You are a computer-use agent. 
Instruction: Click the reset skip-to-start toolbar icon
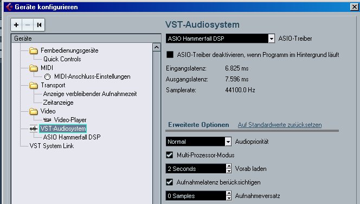[x=39, y=25]
